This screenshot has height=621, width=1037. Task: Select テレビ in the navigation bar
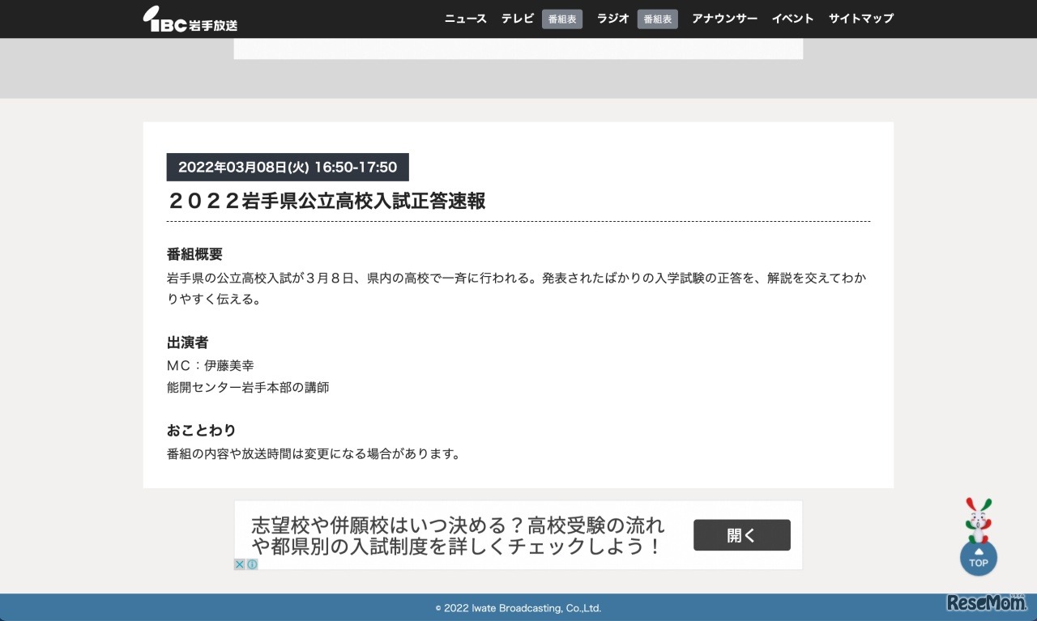(517, 18)
